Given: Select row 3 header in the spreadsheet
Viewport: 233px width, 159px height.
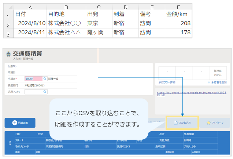Looking at the screenshot, I should [x=7, y=34].
